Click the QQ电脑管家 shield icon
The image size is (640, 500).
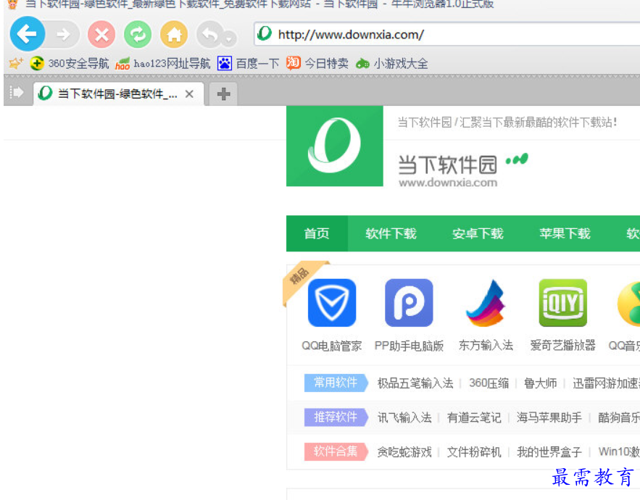[x=332, y=303]
